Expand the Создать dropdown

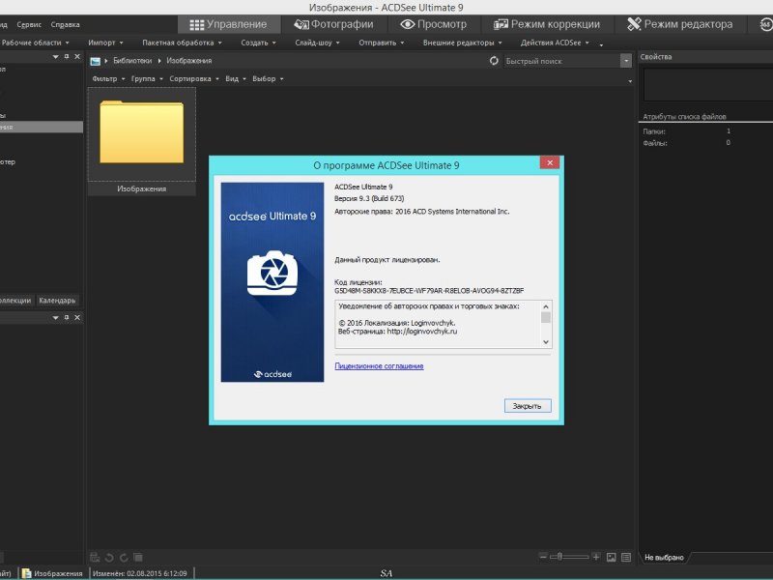point(259,43)
